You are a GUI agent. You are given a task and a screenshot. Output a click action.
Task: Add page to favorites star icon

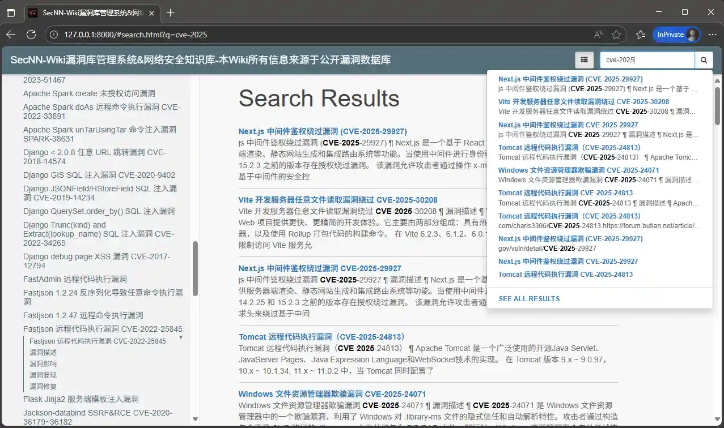click(x=616, y=35)
